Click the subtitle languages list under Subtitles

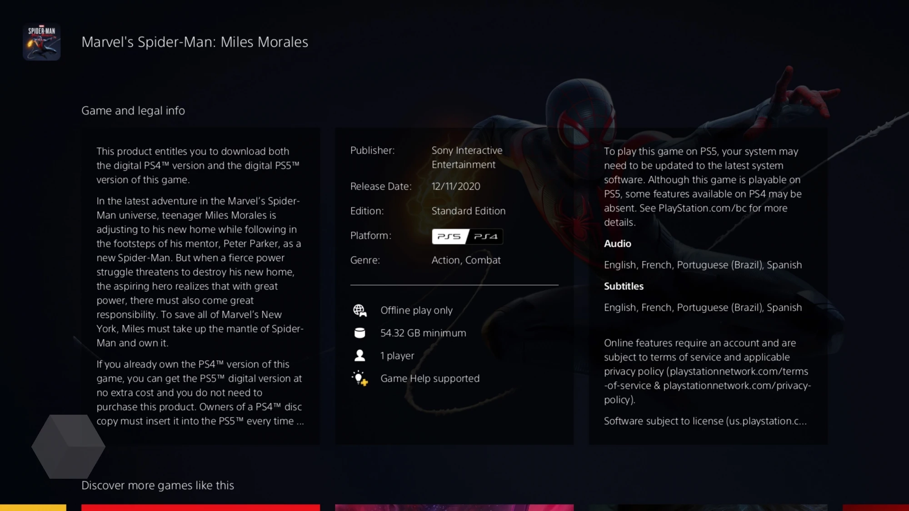(703, 308)
